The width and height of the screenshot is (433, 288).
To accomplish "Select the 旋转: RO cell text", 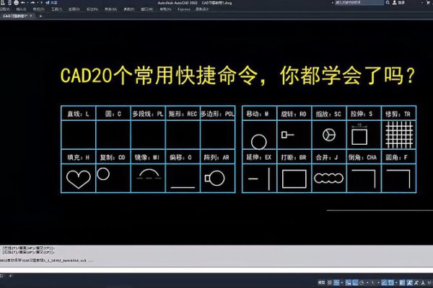I will [294, 114].
